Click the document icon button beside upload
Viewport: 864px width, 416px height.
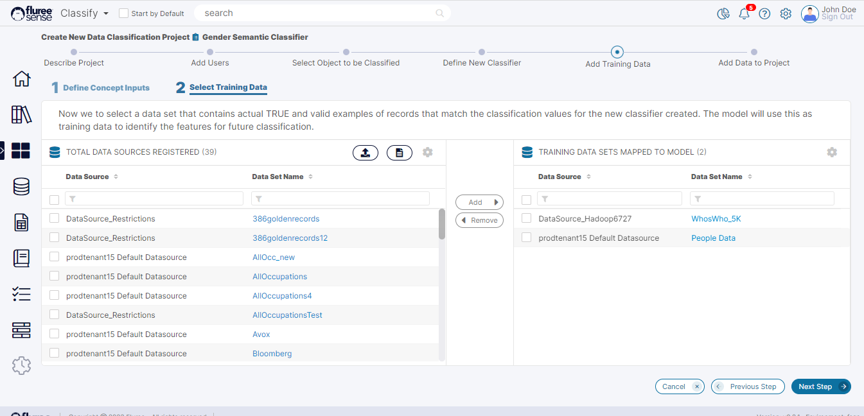point(400,153)
